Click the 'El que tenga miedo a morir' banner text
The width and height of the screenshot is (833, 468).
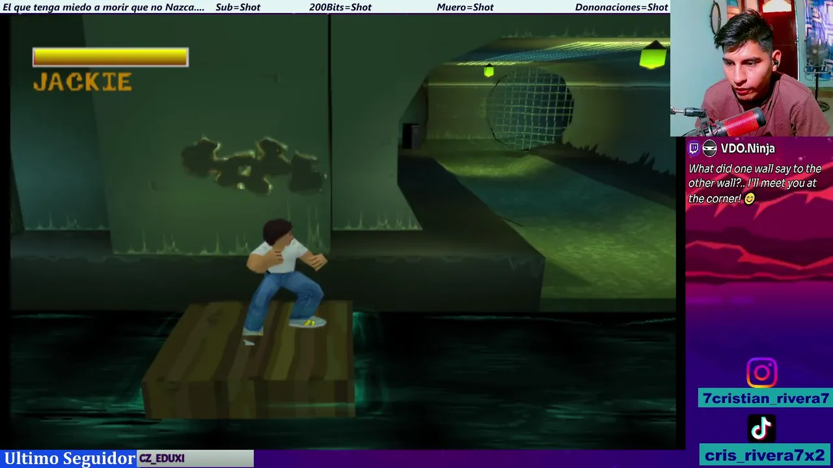(103, 7)
